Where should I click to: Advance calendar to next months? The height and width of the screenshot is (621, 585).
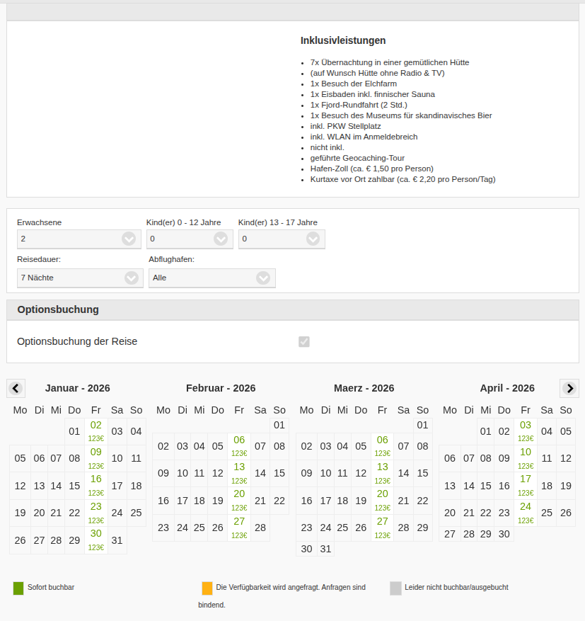569,388
